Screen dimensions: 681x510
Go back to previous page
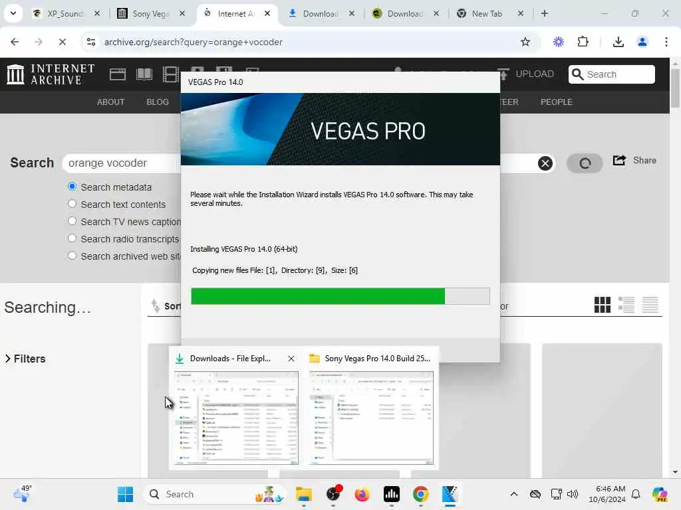[15, 42]
